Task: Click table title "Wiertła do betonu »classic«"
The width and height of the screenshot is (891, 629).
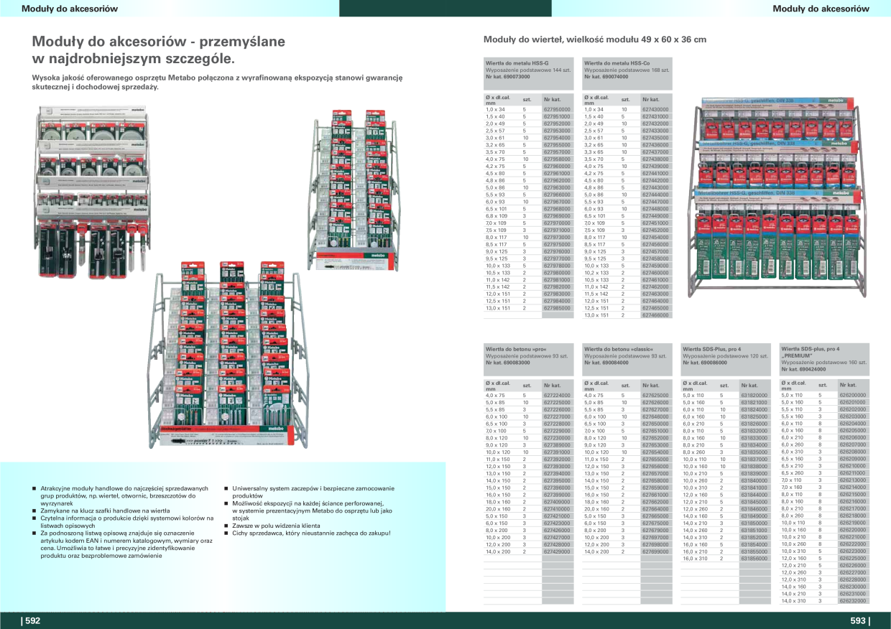Action: click(x=619, y=349)
